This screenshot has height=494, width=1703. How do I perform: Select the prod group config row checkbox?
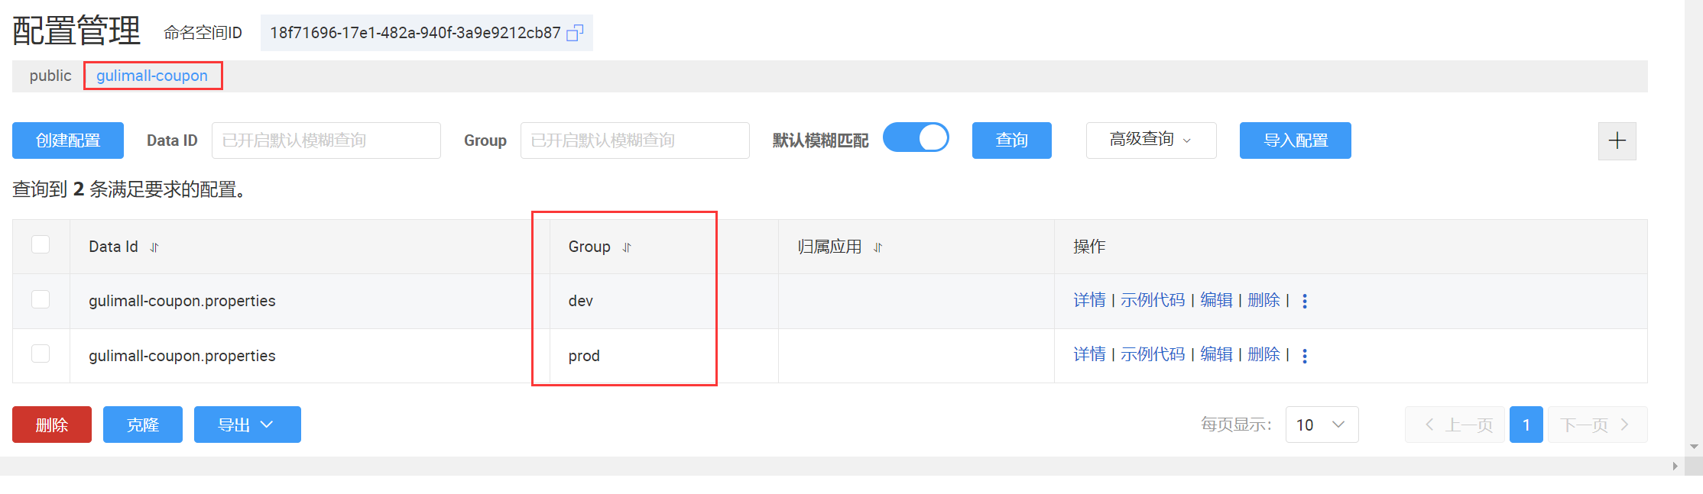pos(41,354)
